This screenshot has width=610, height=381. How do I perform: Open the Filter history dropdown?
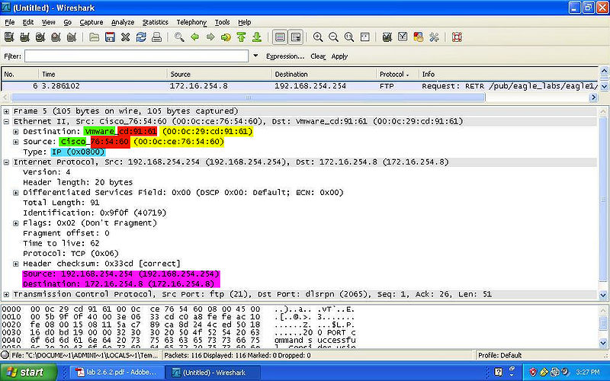click(255, 56)
